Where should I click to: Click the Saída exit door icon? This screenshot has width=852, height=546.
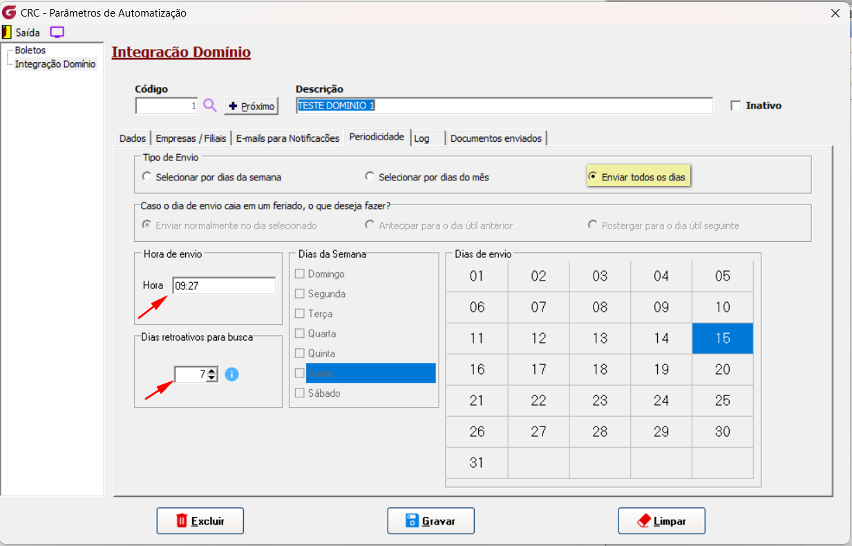(x=7, y=32)
